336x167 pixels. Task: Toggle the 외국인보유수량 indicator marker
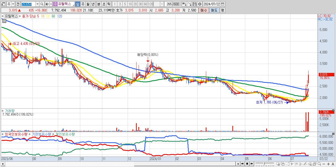(3, 134)
